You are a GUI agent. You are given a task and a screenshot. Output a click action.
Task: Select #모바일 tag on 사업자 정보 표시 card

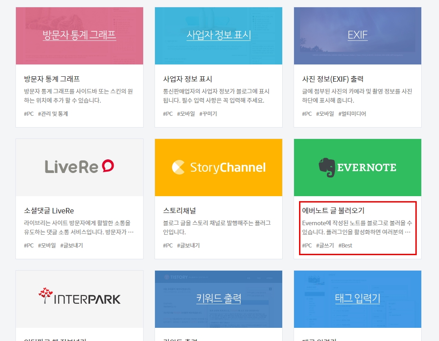pyautogui.click(x=186, y=114)
